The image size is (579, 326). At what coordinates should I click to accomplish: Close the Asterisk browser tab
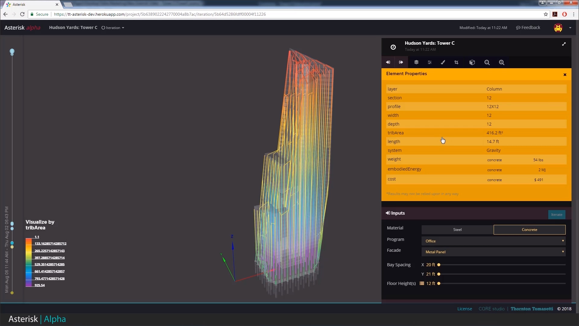(x=57, y=5)
